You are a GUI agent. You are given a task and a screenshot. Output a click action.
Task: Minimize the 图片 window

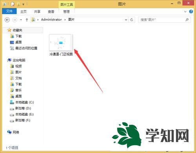(172, 3)
